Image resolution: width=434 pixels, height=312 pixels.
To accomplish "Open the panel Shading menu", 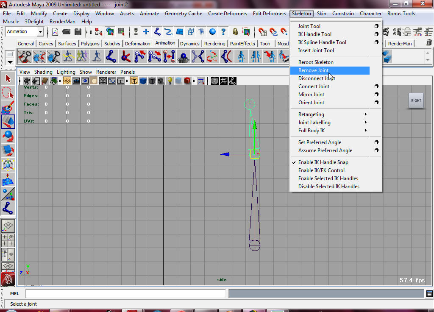I will tap(43, 72).
